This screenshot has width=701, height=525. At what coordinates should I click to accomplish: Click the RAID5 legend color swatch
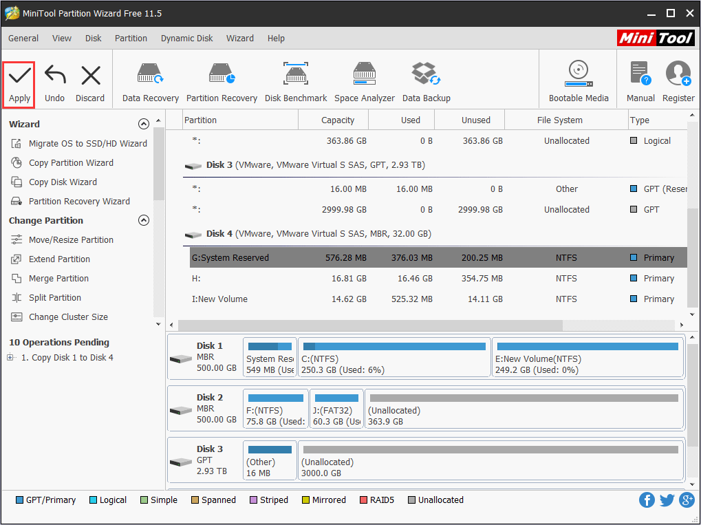click(x=363, y=500)
